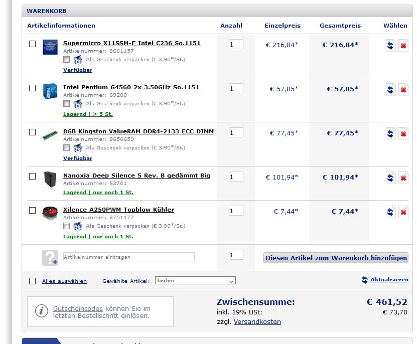Click the Einzelpreis value € 57,85
417x344 pixels.
(284, 89)
